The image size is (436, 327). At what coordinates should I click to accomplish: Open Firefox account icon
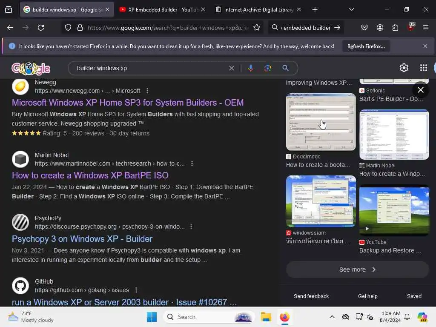point(380,28)
